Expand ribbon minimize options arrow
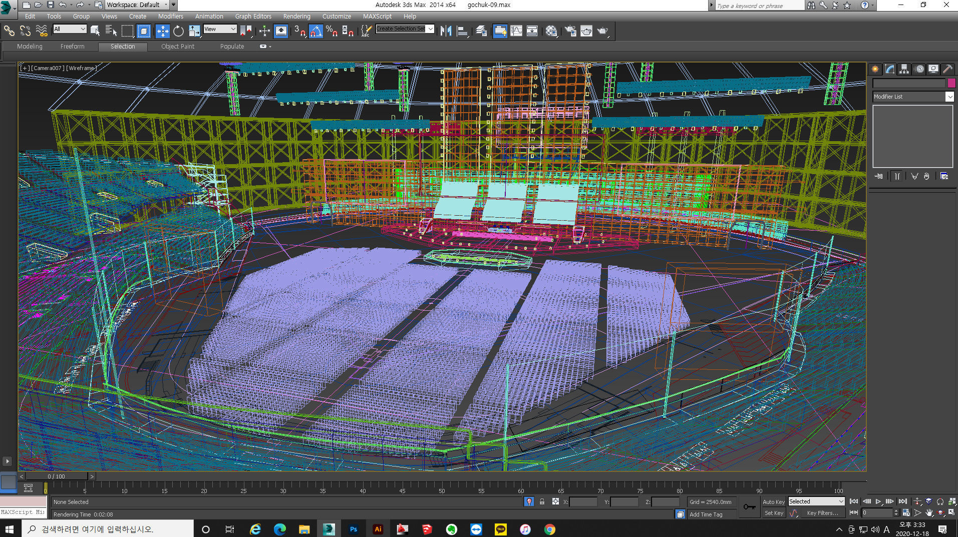Screen dimensions: 958x537 (270, 47)
